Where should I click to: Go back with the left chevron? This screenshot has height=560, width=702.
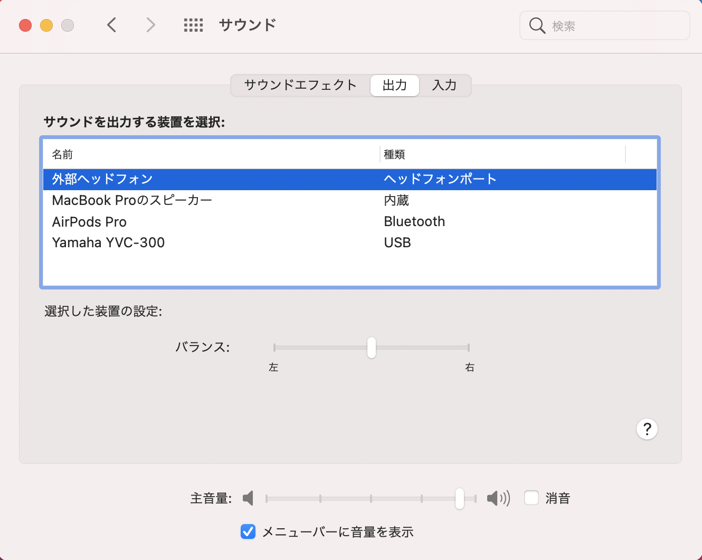click(x=111, y=25)
